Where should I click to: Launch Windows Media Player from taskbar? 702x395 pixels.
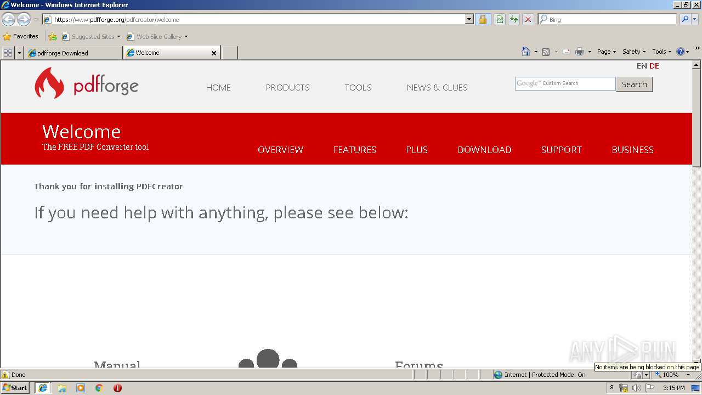tap(81, 388)
